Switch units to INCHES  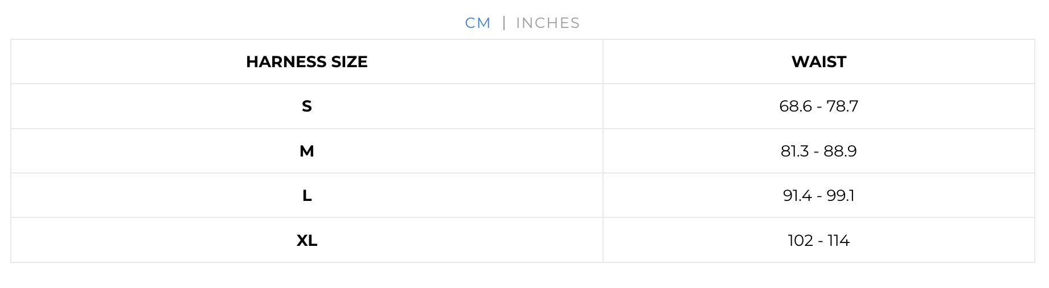tap(548, 23)
